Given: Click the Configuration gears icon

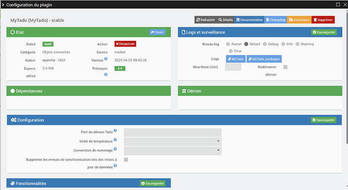Looking at the screenshot, I should click(x=14, y=120).
